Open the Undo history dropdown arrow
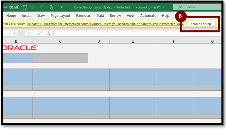Viewport: 226px width, 129px height. [x=36, y=7]
